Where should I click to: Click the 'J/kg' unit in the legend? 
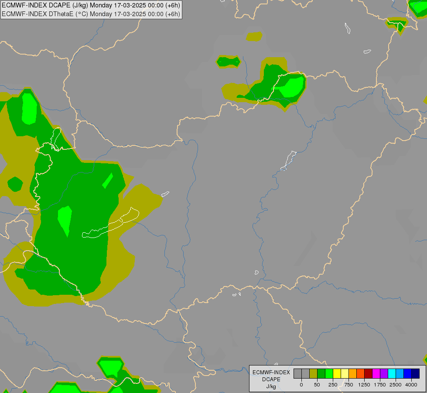coord(271,386)
